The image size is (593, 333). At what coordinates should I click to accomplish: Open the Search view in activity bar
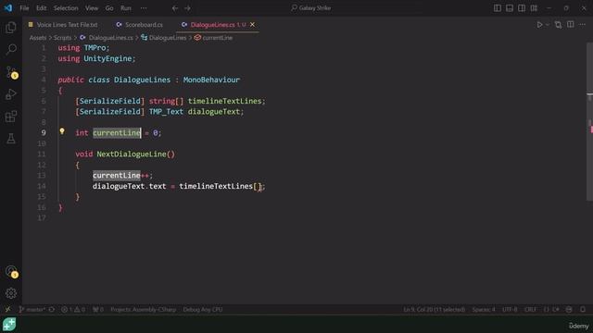tap(11, 49)
